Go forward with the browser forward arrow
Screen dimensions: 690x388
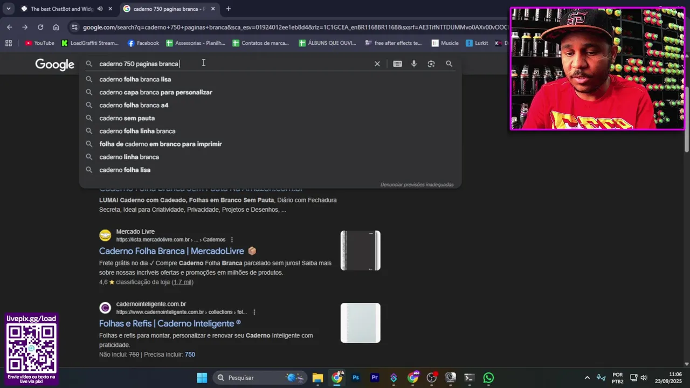click(25, 27)
